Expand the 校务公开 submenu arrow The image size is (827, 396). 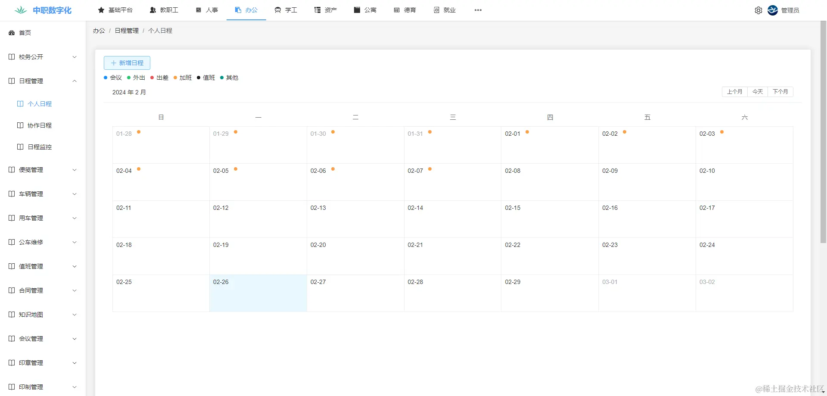pyautogui.click(x=75, y=57)
